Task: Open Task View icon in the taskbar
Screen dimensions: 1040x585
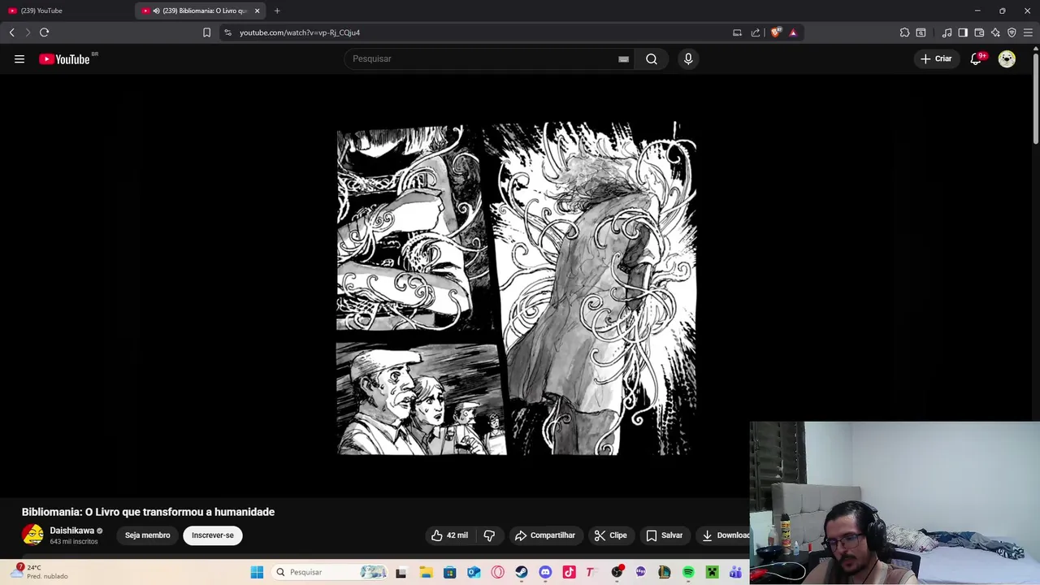Action: tap(401, 572)
